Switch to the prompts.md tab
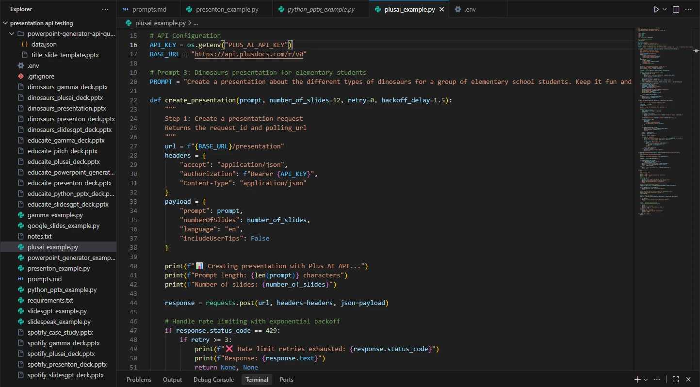 [149, 10]
